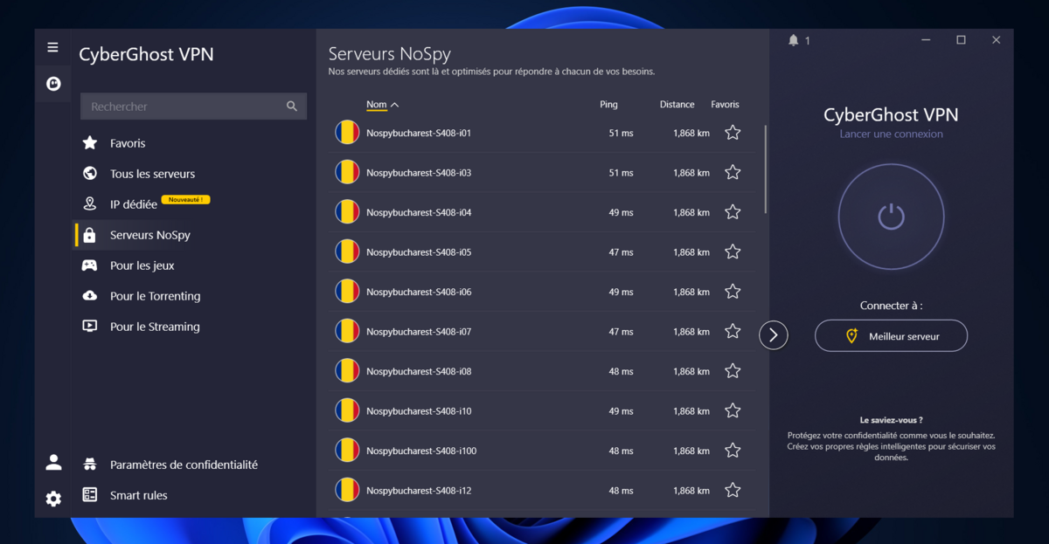Open the Favoris category
1049x544 pixels.
128,143
